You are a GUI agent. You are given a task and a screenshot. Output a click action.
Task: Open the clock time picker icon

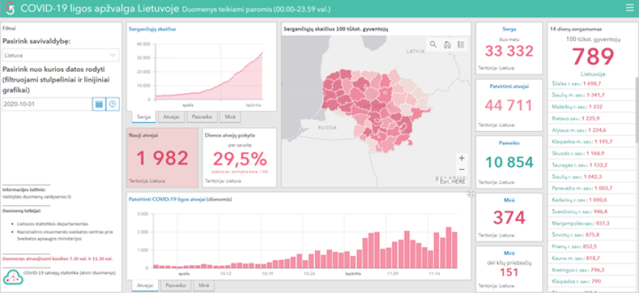click(x=112, y=104)
